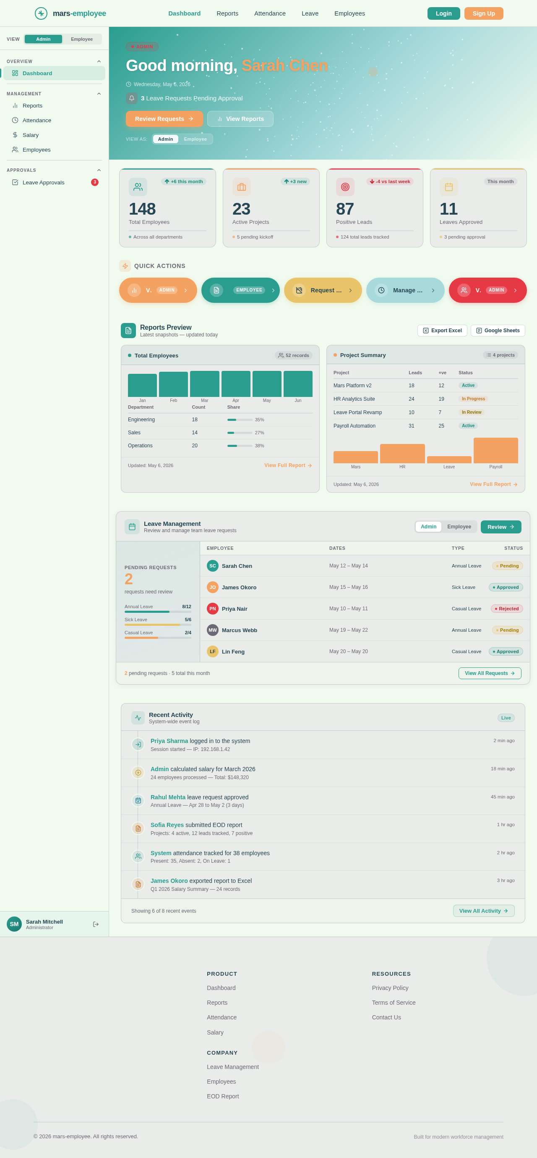This screenshot has width=537, height=1158.
Task: Click the dollar icon beside sidebar Salary
Action: coord(15,135)
